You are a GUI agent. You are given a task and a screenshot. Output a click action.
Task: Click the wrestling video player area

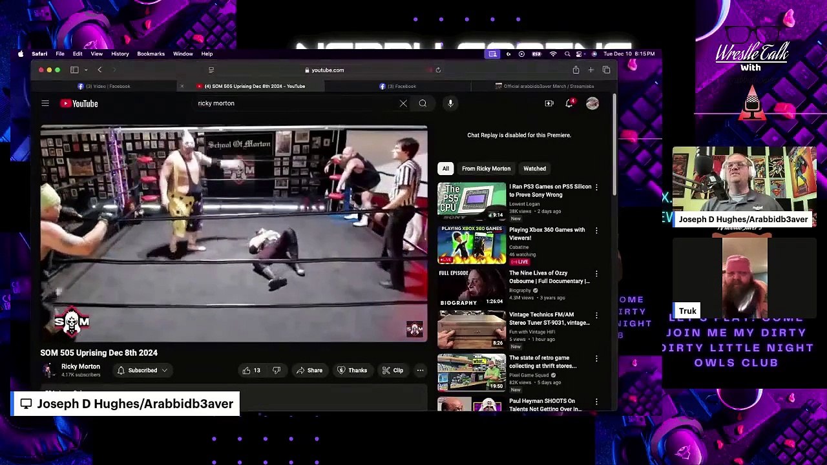tap(234, 234)
